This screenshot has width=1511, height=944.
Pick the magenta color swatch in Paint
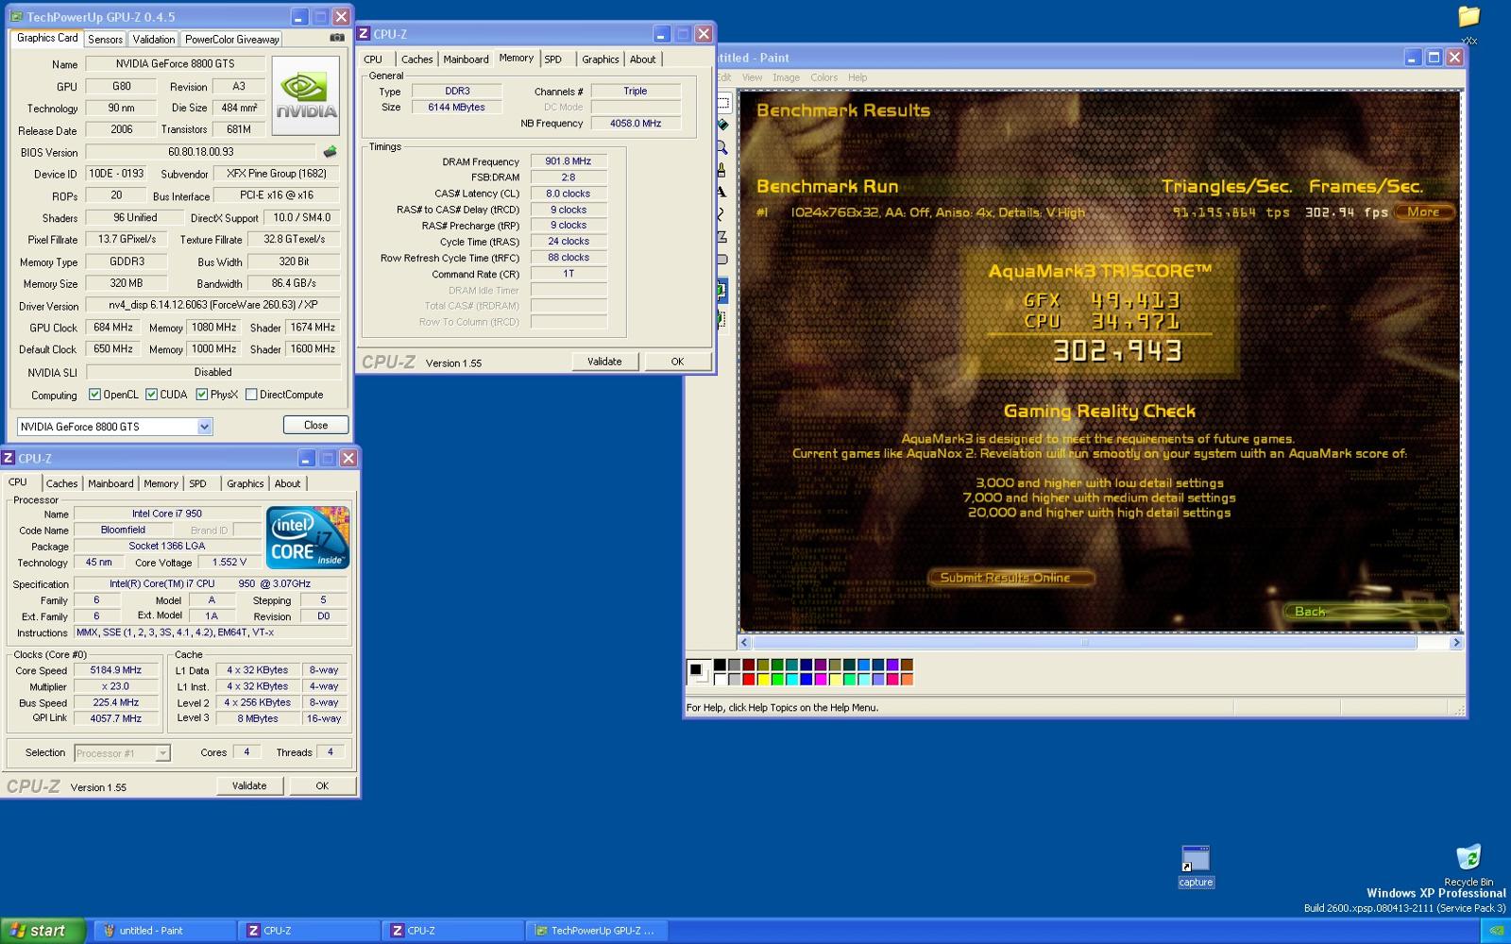coord(821,679)
